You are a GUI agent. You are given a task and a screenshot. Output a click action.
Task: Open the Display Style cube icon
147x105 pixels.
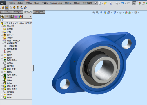(114, 12)
